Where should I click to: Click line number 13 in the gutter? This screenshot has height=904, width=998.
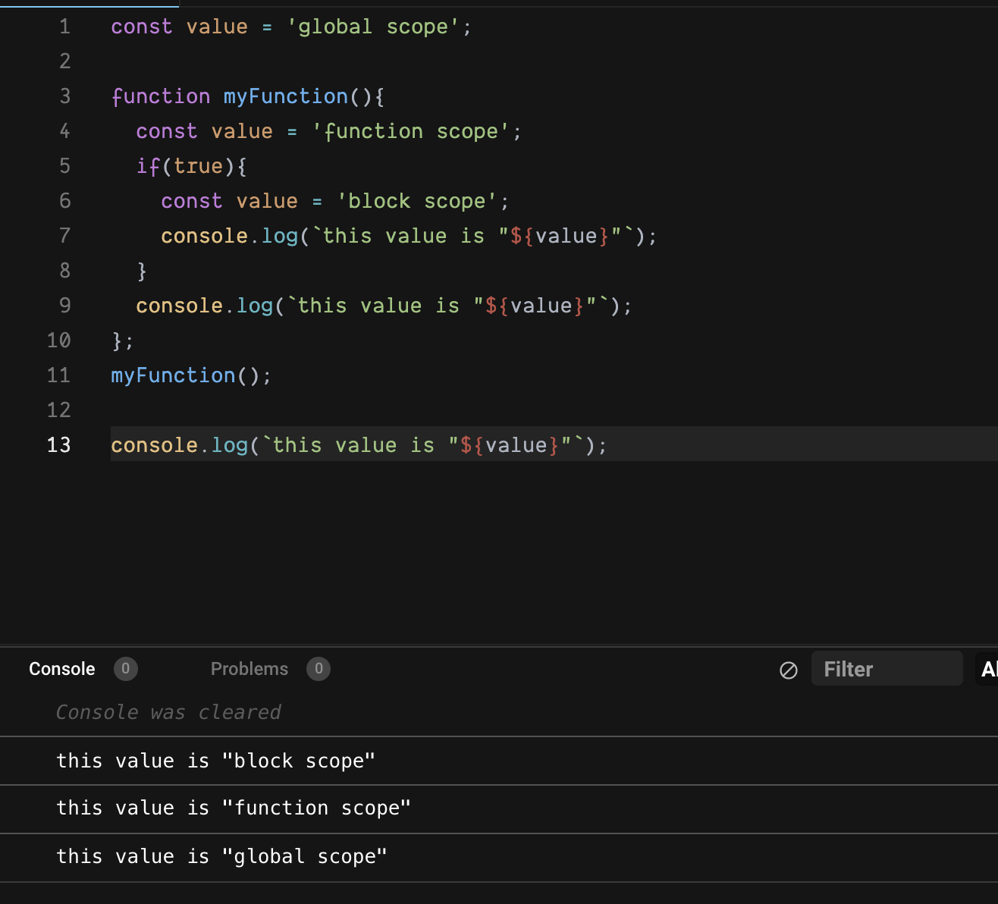coord(58,445)
